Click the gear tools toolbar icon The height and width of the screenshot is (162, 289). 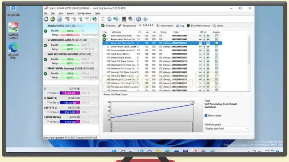point(130,19)
